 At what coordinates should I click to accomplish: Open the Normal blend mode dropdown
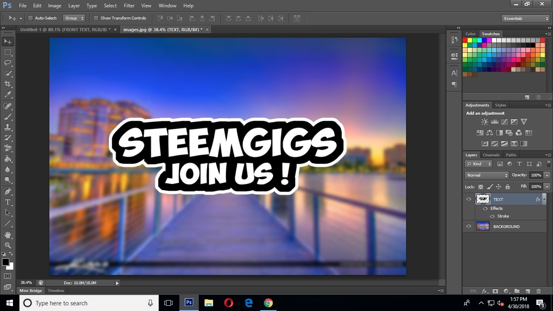[487, 175]
